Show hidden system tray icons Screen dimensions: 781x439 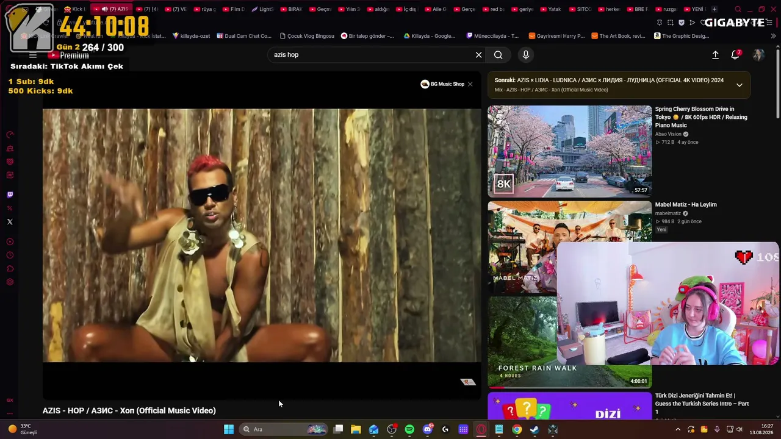(x=678, y=430)
